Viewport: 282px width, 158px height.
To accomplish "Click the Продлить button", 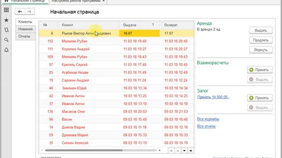I will 261,40.
